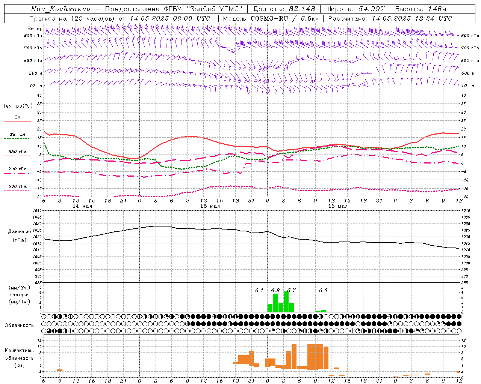481x384 pixels.
Task: Click the precipitation value 5.7
Action: point(291,290)
